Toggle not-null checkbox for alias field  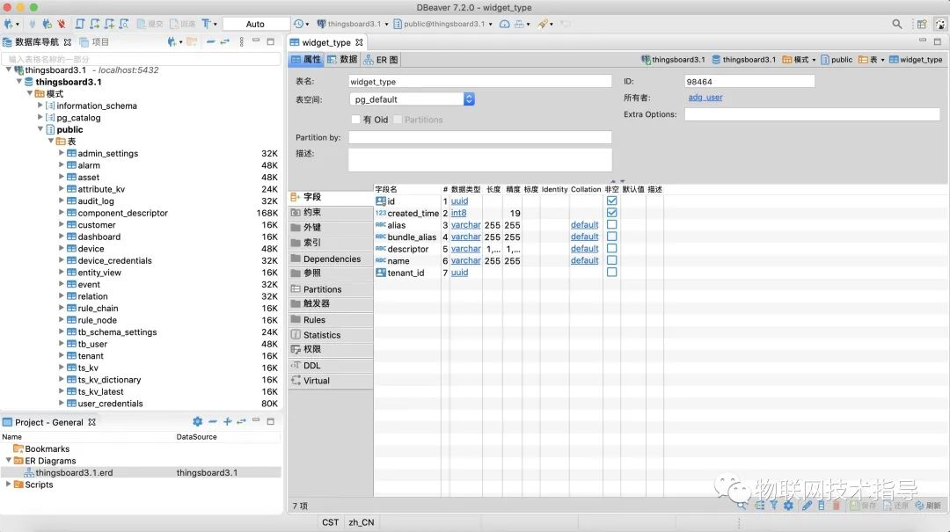coord(612,224)
